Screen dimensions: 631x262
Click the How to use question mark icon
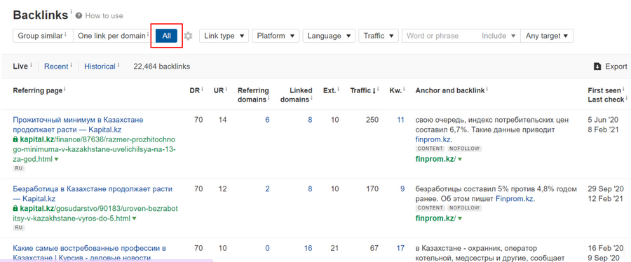[x=79, y=15]
